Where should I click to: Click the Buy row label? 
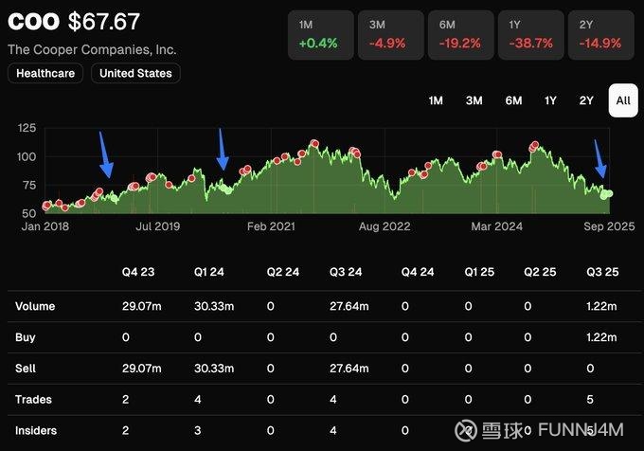(26, 337)
